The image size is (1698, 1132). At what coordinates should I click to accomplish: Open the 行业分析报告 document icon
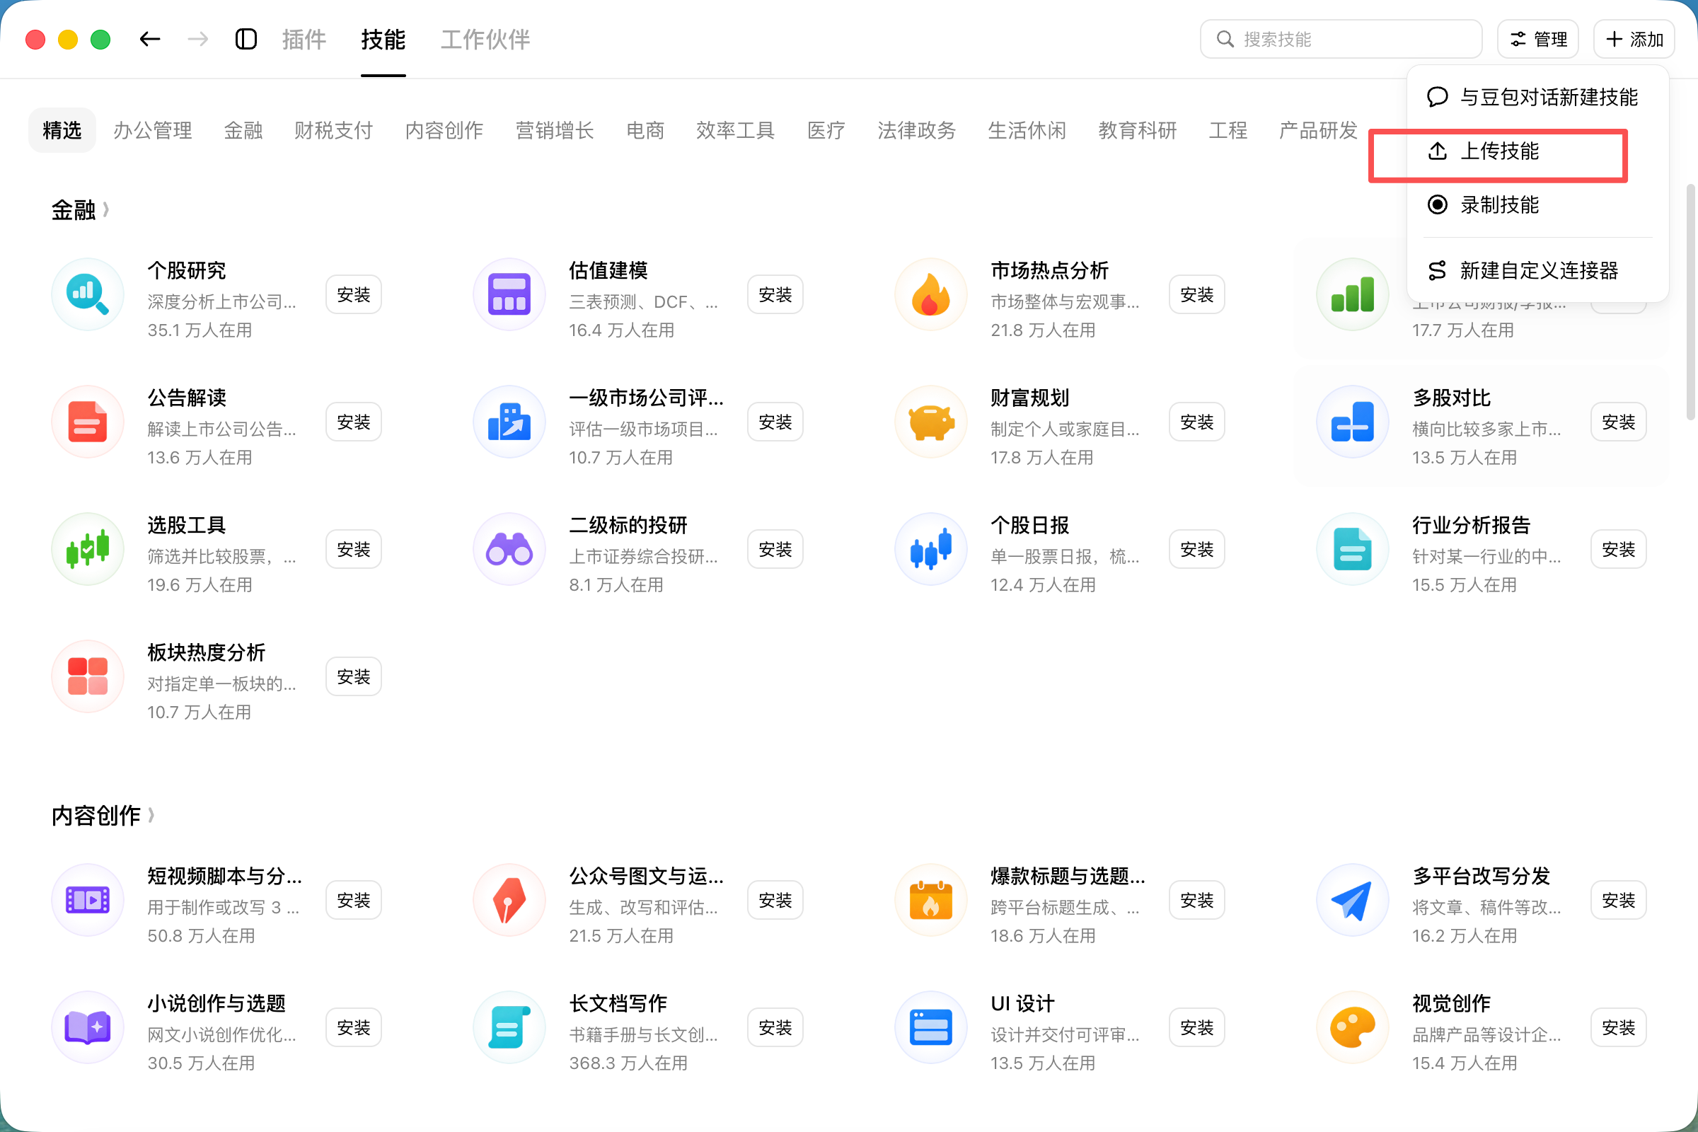coord(1352,549)
